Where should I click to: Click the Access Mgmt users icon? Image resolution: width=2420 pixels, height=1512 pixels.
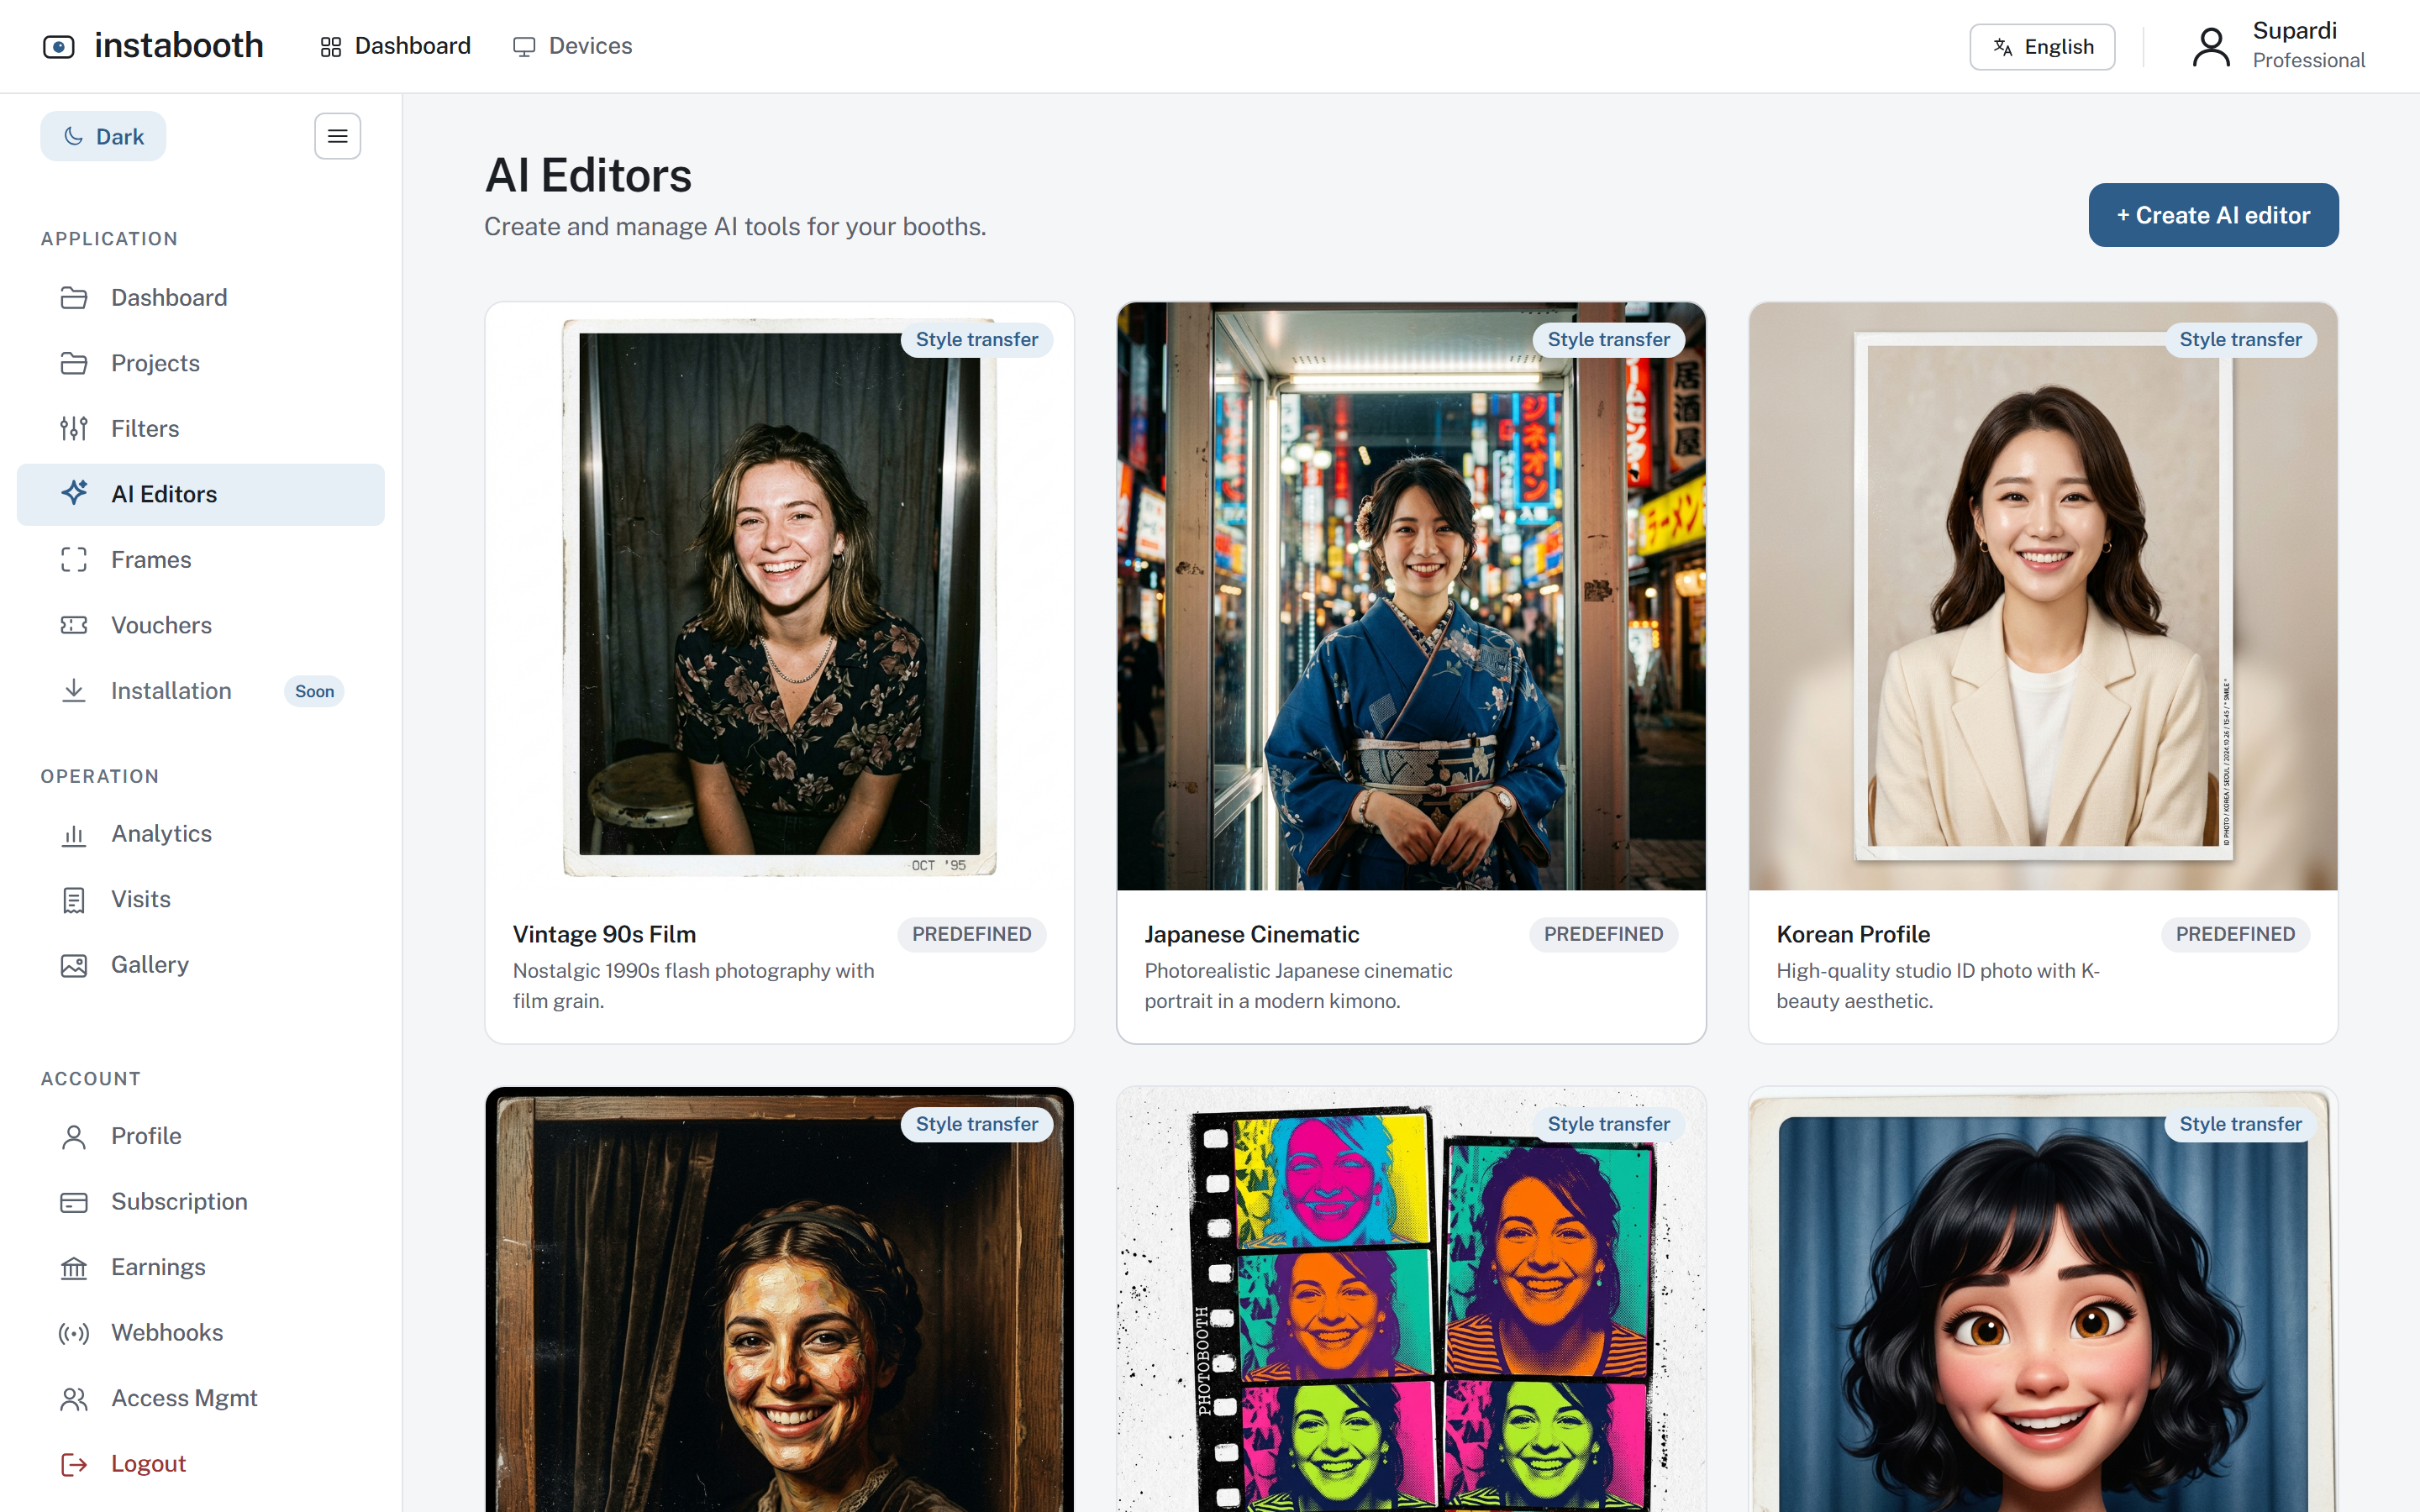[x=74, y=1399]
